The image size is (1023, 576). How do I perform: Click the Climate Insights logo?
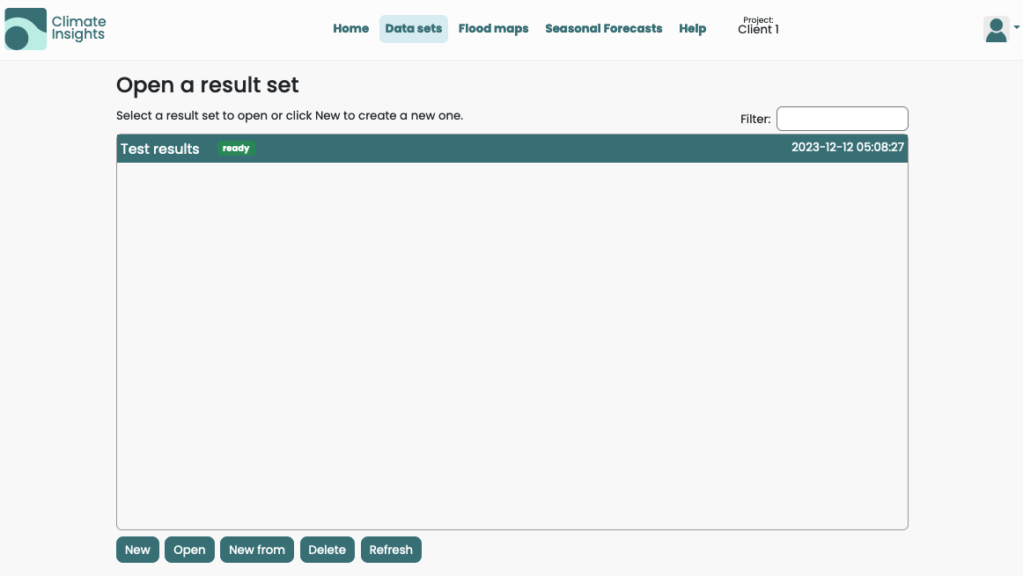55,29
